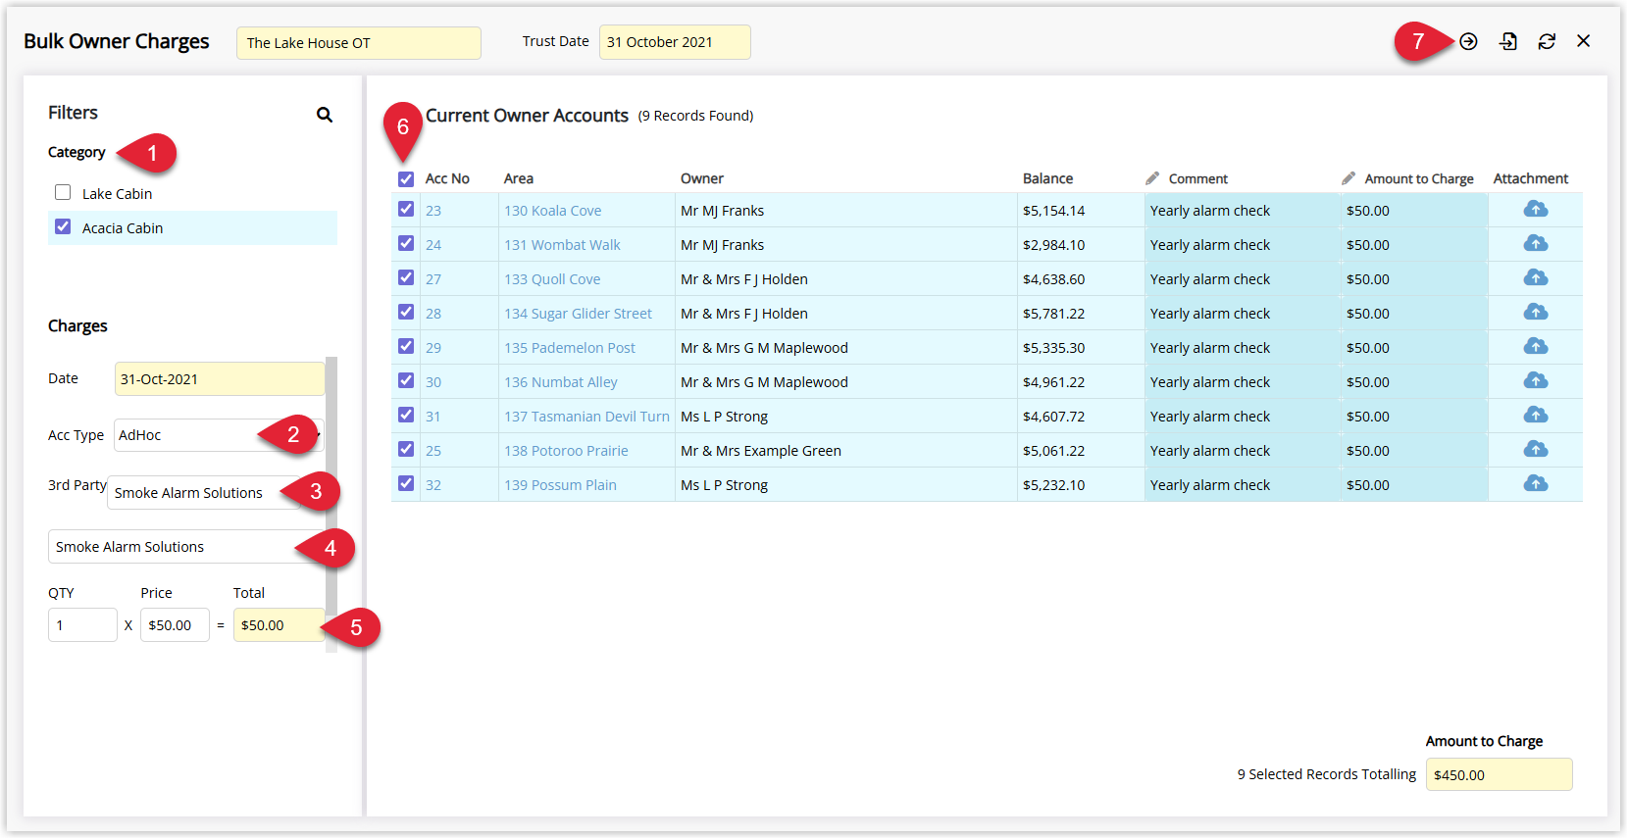Upload attachment for 138 Potoroo Prairie
1628x839 pixels.
coord(1536,449)
